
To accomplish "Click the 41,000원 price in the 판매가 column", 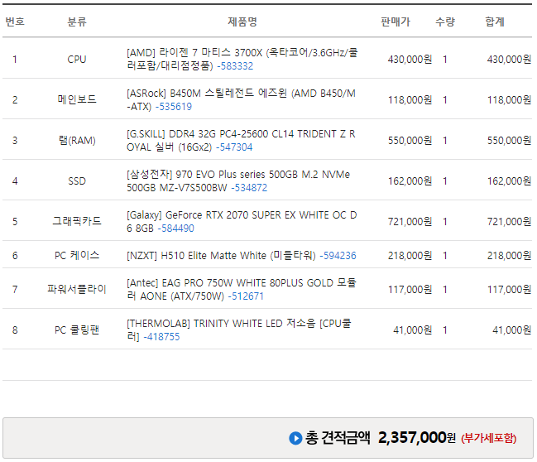I will (413, 330).
